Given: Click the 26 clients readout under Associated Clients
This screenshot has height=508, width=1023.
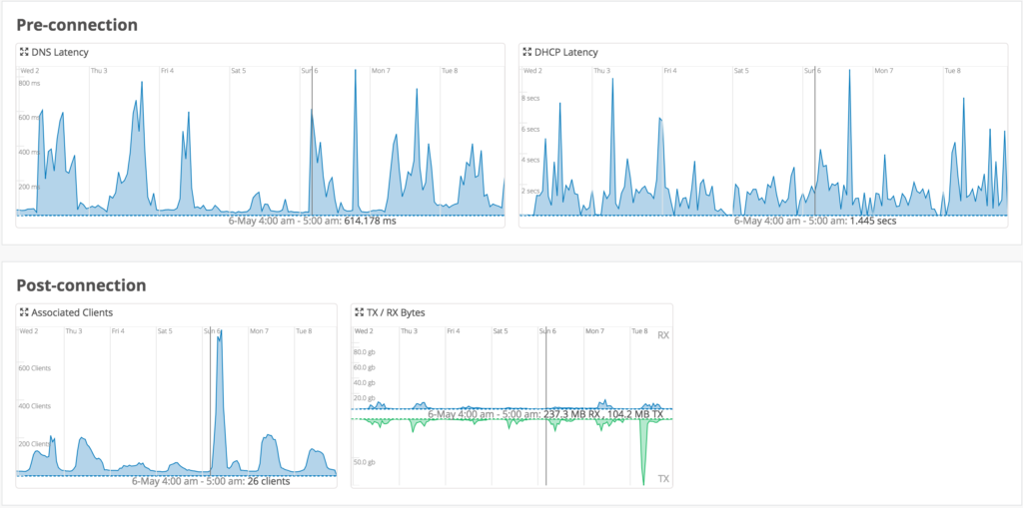Looking at the screenshot, I should pyautogui.click(x=268, y=481).
